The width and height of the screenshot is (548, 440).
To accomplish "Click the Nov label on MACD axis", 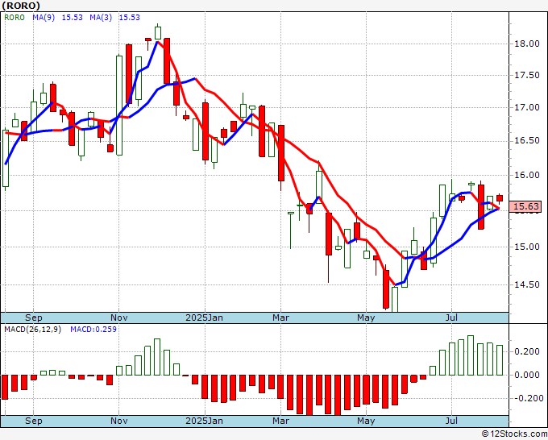I will [118, 421].
